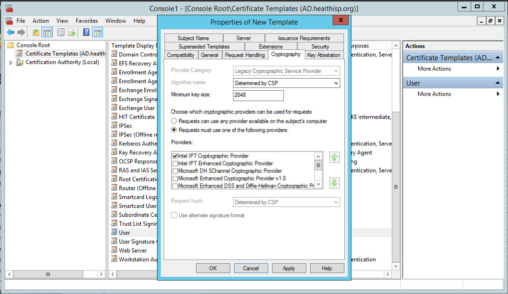Click Apply in Properties dialog
Screen dimensions: 508x294
click(x=288, y=268)
